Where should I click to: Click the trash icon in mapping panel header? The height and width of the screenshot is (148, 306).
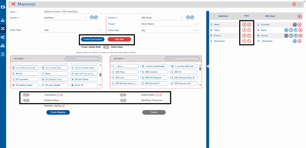[300, 16]
